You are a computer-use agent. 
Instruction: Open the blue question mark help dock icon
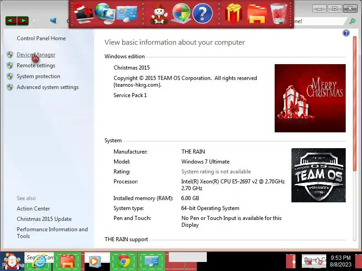click(202, 14)
